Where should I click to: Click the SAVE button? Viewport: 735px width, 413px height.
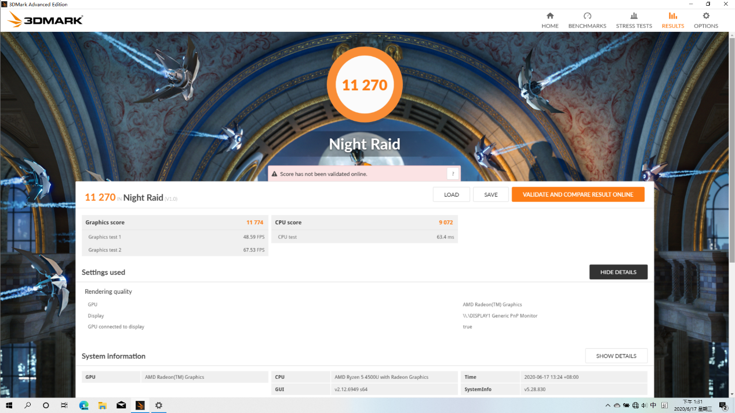(491, 194)
